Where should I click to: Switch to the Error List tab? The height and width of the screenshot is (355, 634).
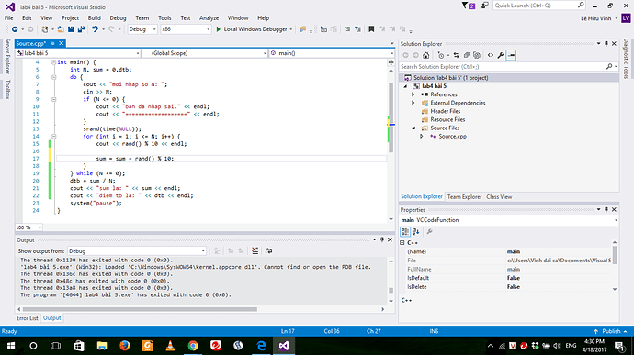[27, 318]
